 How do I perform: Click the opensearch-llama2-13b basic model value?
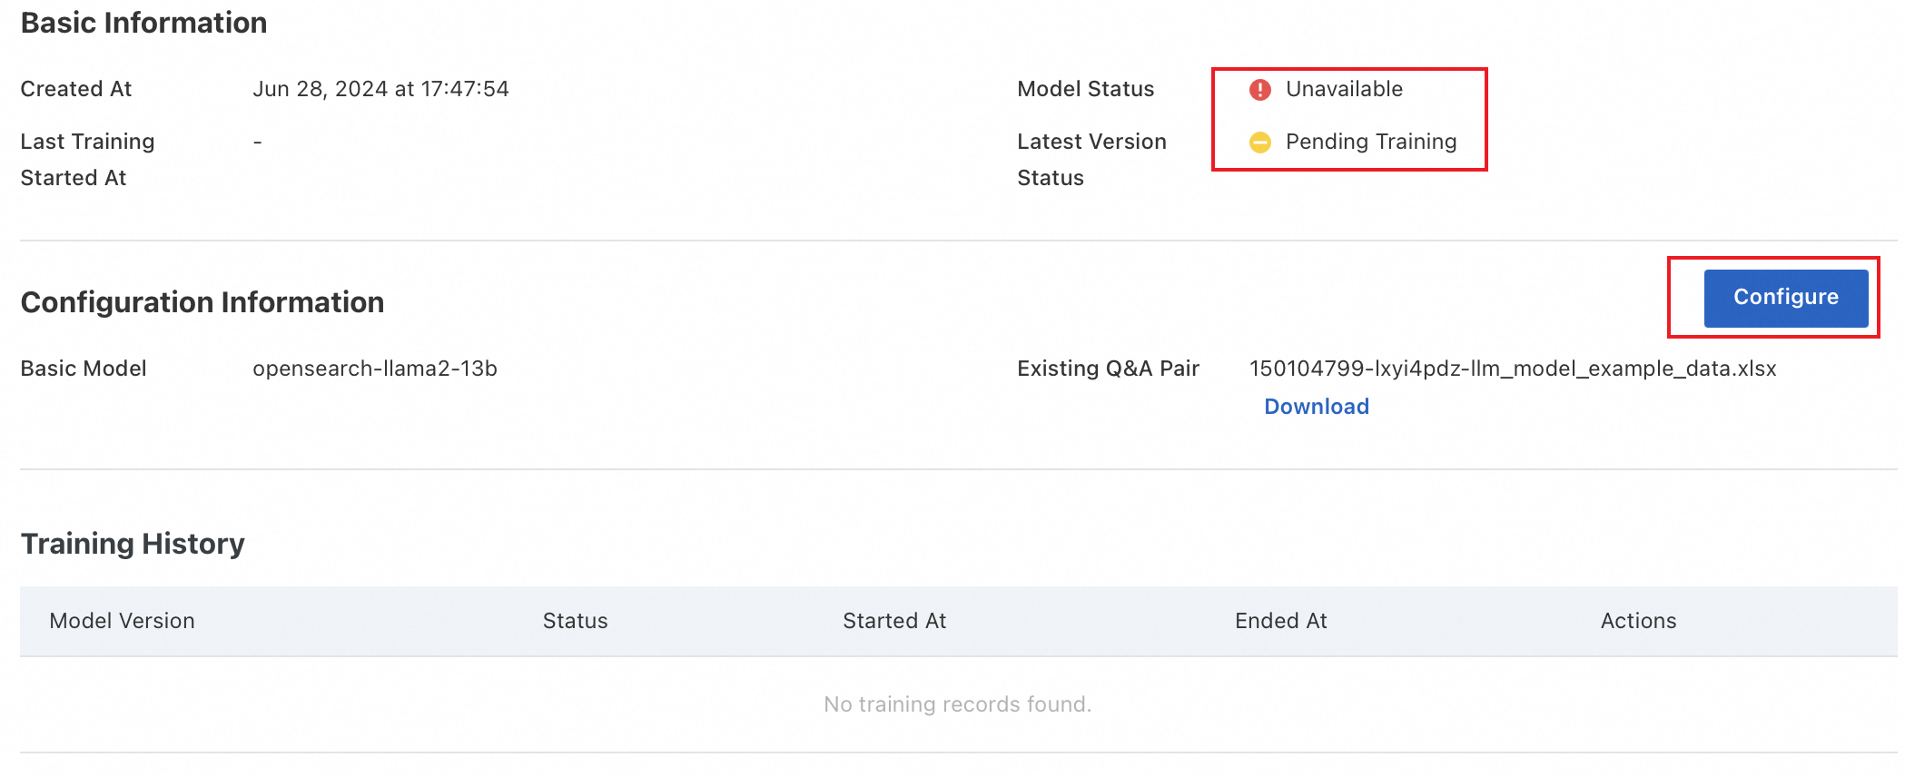point(374,369)
